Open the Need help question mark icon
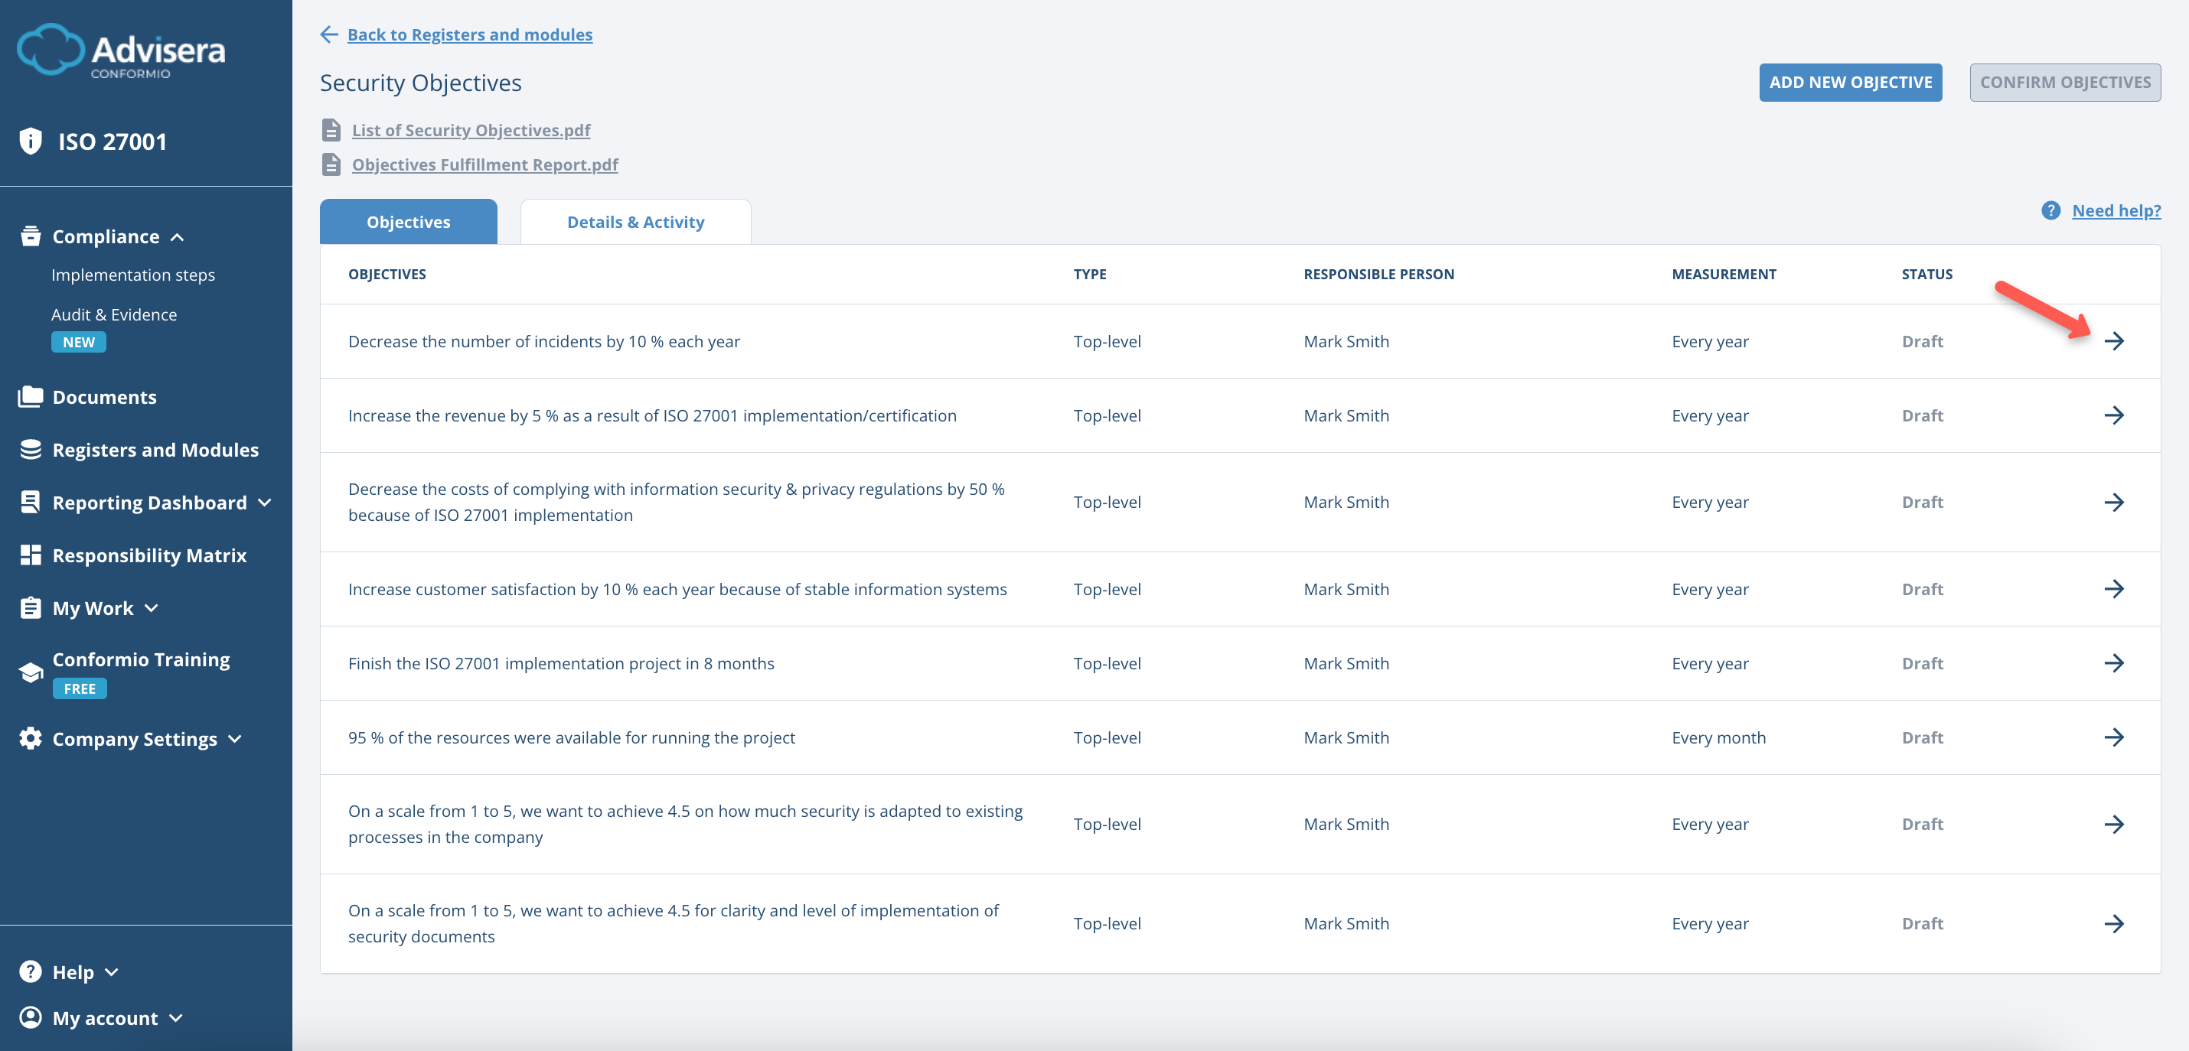Screen dimensions: 2189x1051 pos(2050,210)
